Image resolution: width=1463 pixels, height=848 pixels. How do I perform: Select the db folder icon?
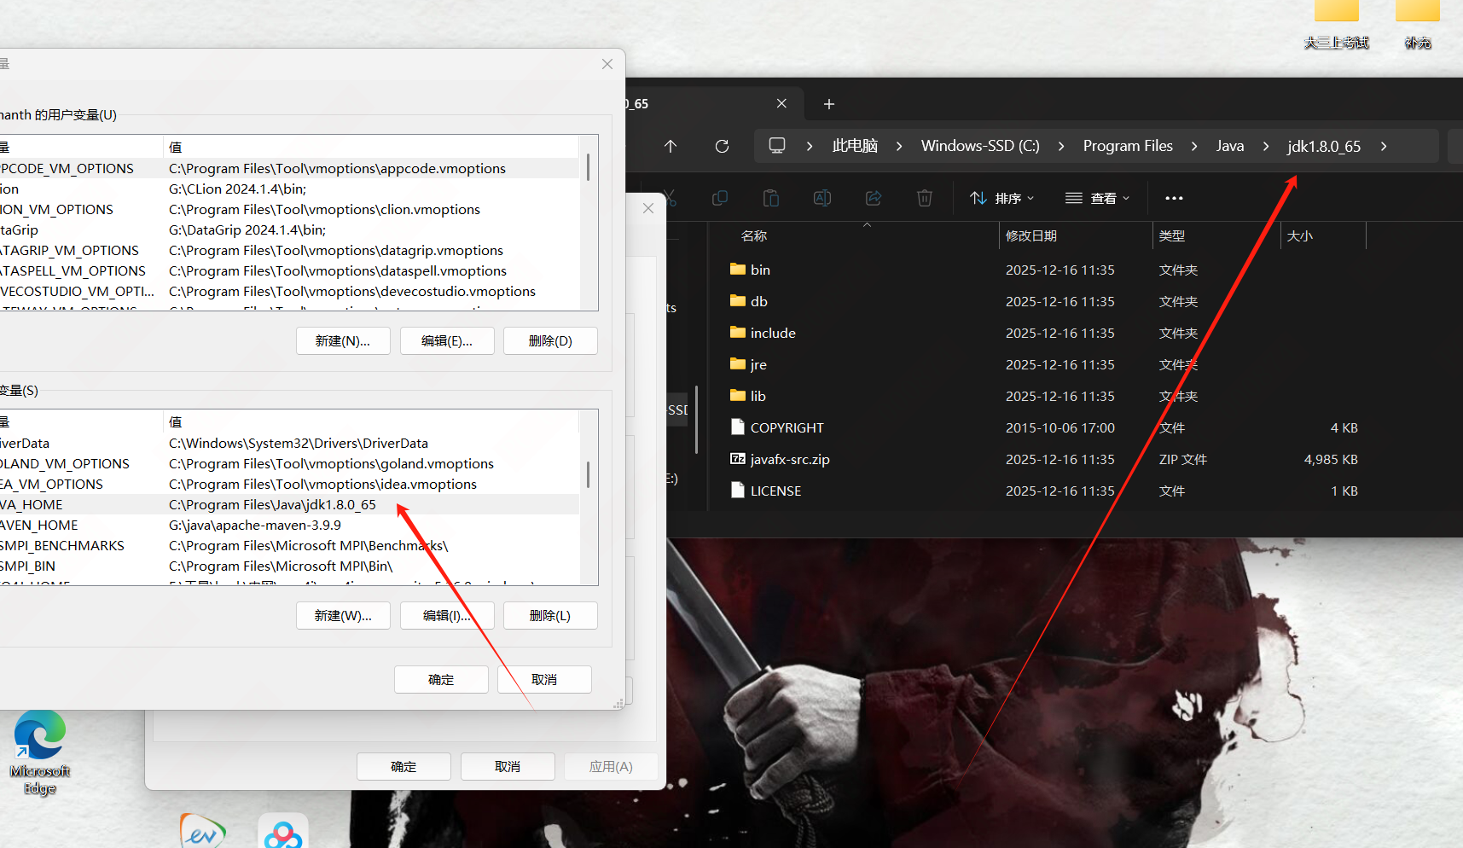(738, 301)
